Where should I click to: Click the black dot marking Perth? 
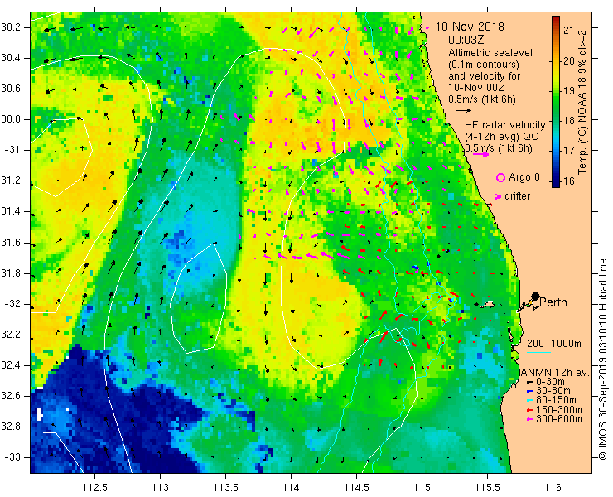[x=535, y=296]
